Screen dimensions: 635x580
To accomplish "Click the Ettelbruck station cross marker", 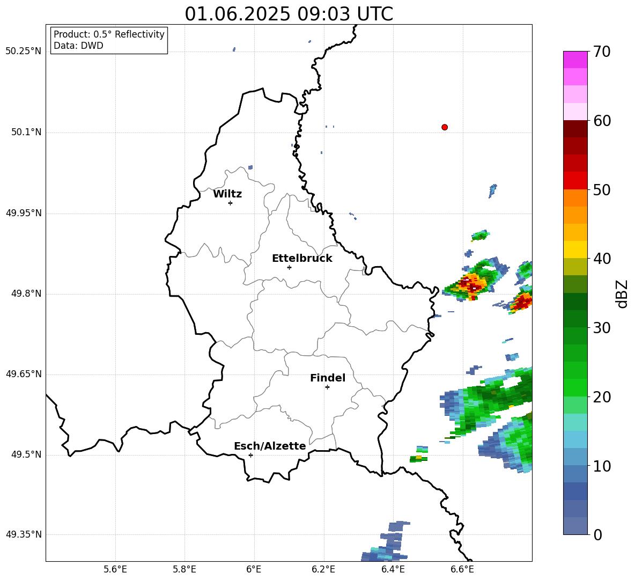I will [289, 267].
